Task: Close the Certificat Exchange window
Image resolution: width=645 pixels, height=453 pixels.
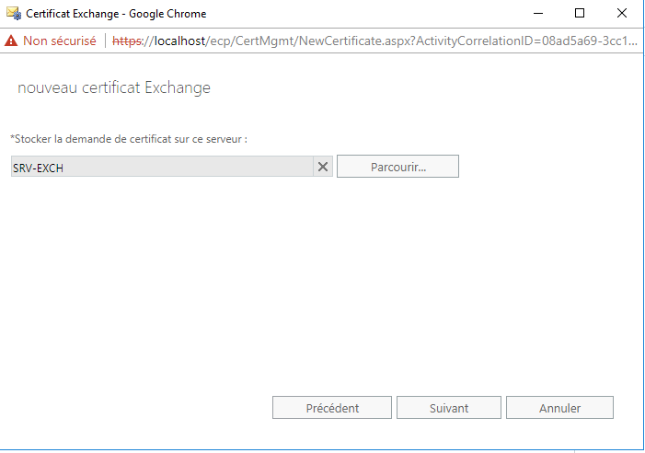Action: [622, 14]
